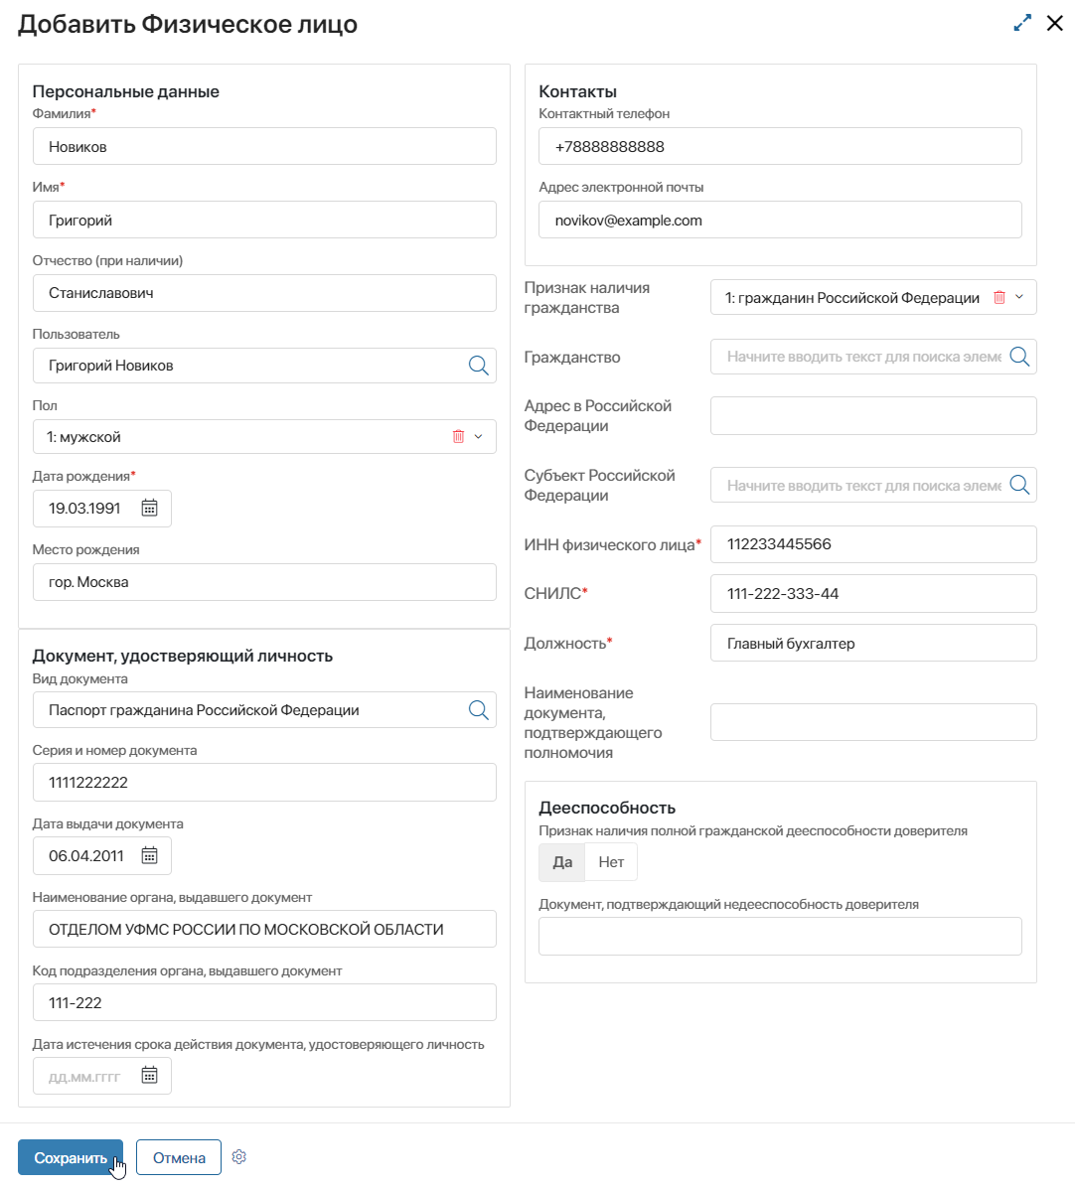Click search icon in Пользователь field

coord(478,366)
